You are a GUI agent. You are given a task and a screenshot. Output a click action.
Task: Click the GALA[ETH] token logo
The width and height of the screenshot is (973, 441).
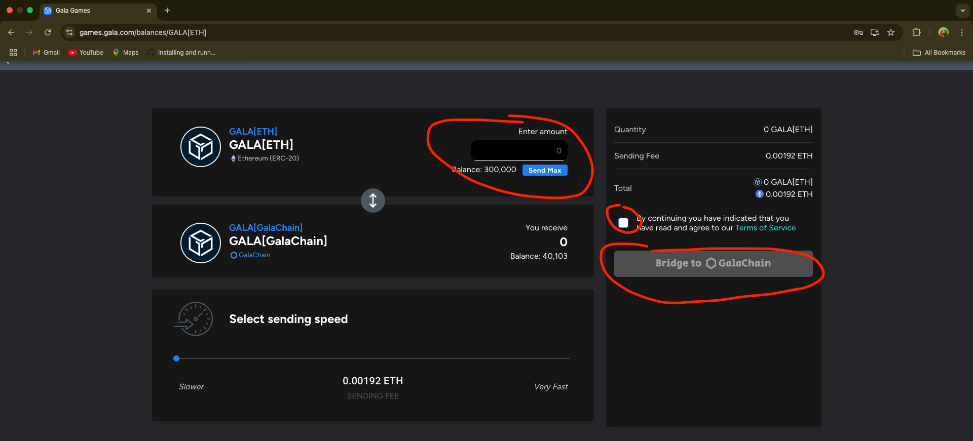tap(201, 147)
